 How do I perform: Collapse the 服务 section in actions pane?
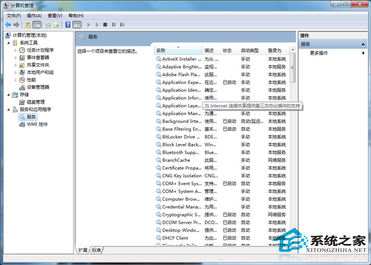point(363,44)
